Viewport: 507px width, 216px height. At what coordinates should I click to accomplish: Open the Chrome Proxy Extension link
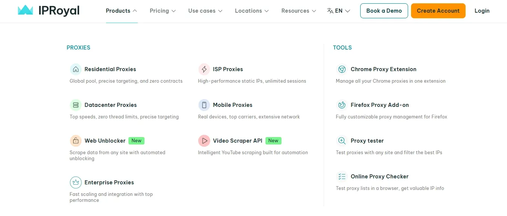pyautogui.click(x=383, y=69)
